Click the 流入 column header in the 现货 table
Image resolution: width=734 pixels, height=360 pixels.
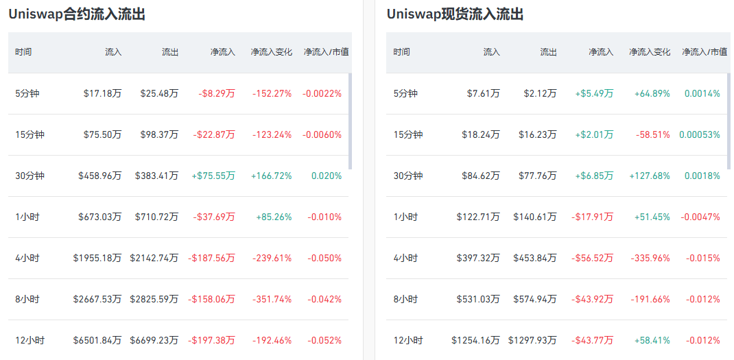pyautogui.click(x=492, y=52)
